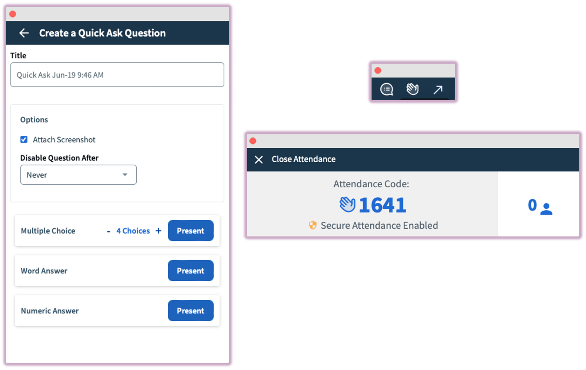This screenshot has height=370, width=586.
Task: Toggle the Attach Screenshot checkbox
Action: tap(24, 139)
